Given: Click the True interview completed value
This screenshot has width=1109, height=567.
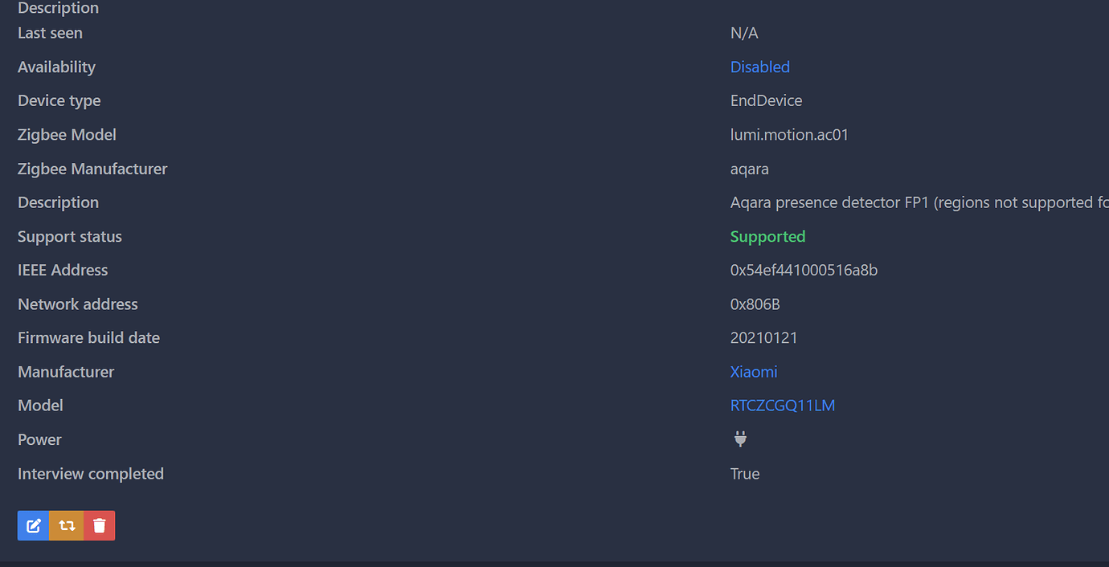Looking at the screenshot, I should [x=744, y=474].
